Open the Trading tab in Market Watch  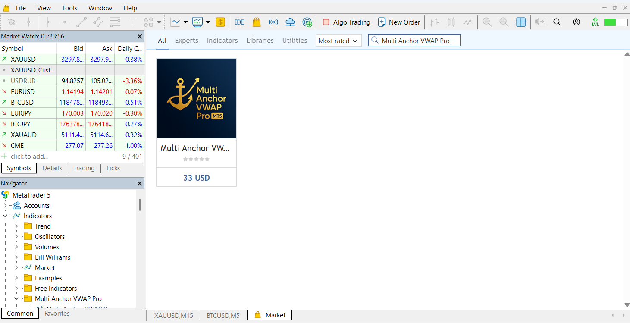[x=84, y=168]
